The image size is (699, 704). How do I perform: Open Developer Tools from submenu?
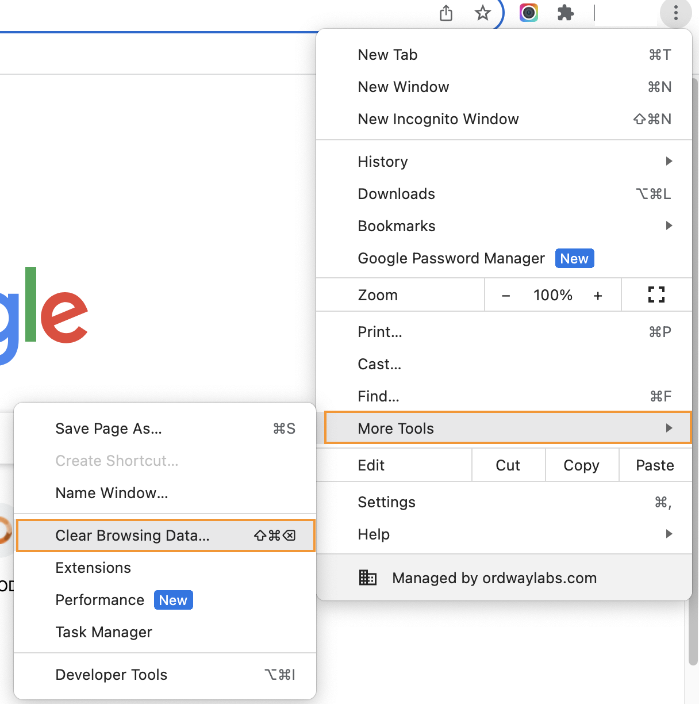(165, 675)
